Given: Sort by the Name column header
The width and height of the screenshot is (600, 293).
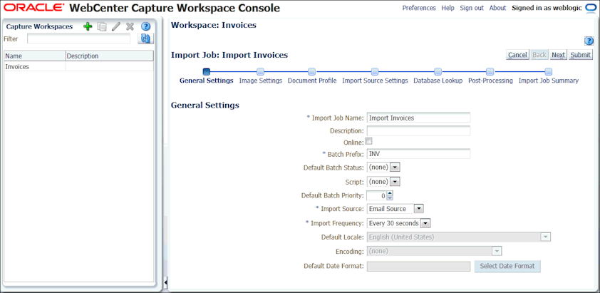Looking at the screenshot, I should [35, 56].
